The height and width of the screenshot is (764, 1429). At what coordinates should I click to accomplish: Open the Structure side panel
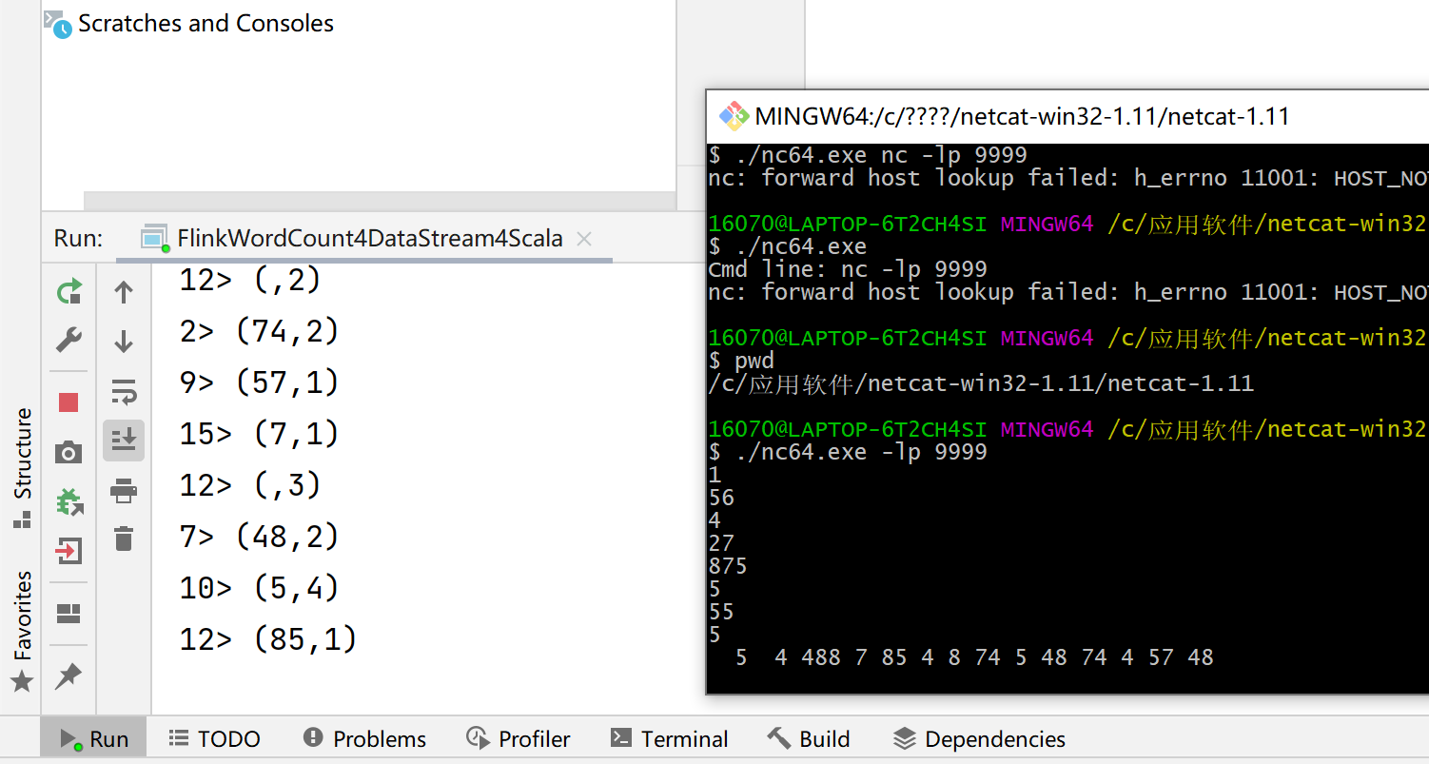click(x=22, y=467)
